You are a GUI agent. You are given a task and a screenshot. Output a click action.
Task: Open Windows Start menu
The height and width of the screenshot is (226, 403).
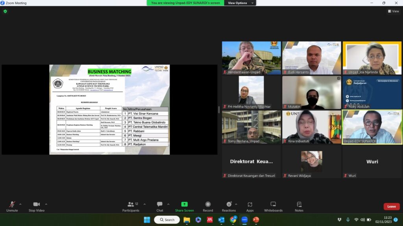pyautogui.click(x=147, y=220)
